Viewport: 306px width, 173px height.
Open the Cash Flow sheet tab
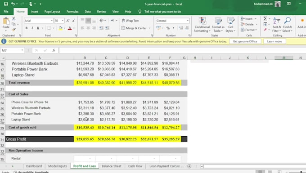point(135,166)
